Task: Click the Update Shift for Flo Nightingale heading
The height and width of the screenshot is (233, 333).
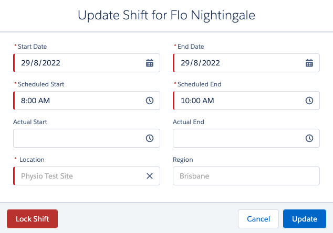Action: coord(166,15)
